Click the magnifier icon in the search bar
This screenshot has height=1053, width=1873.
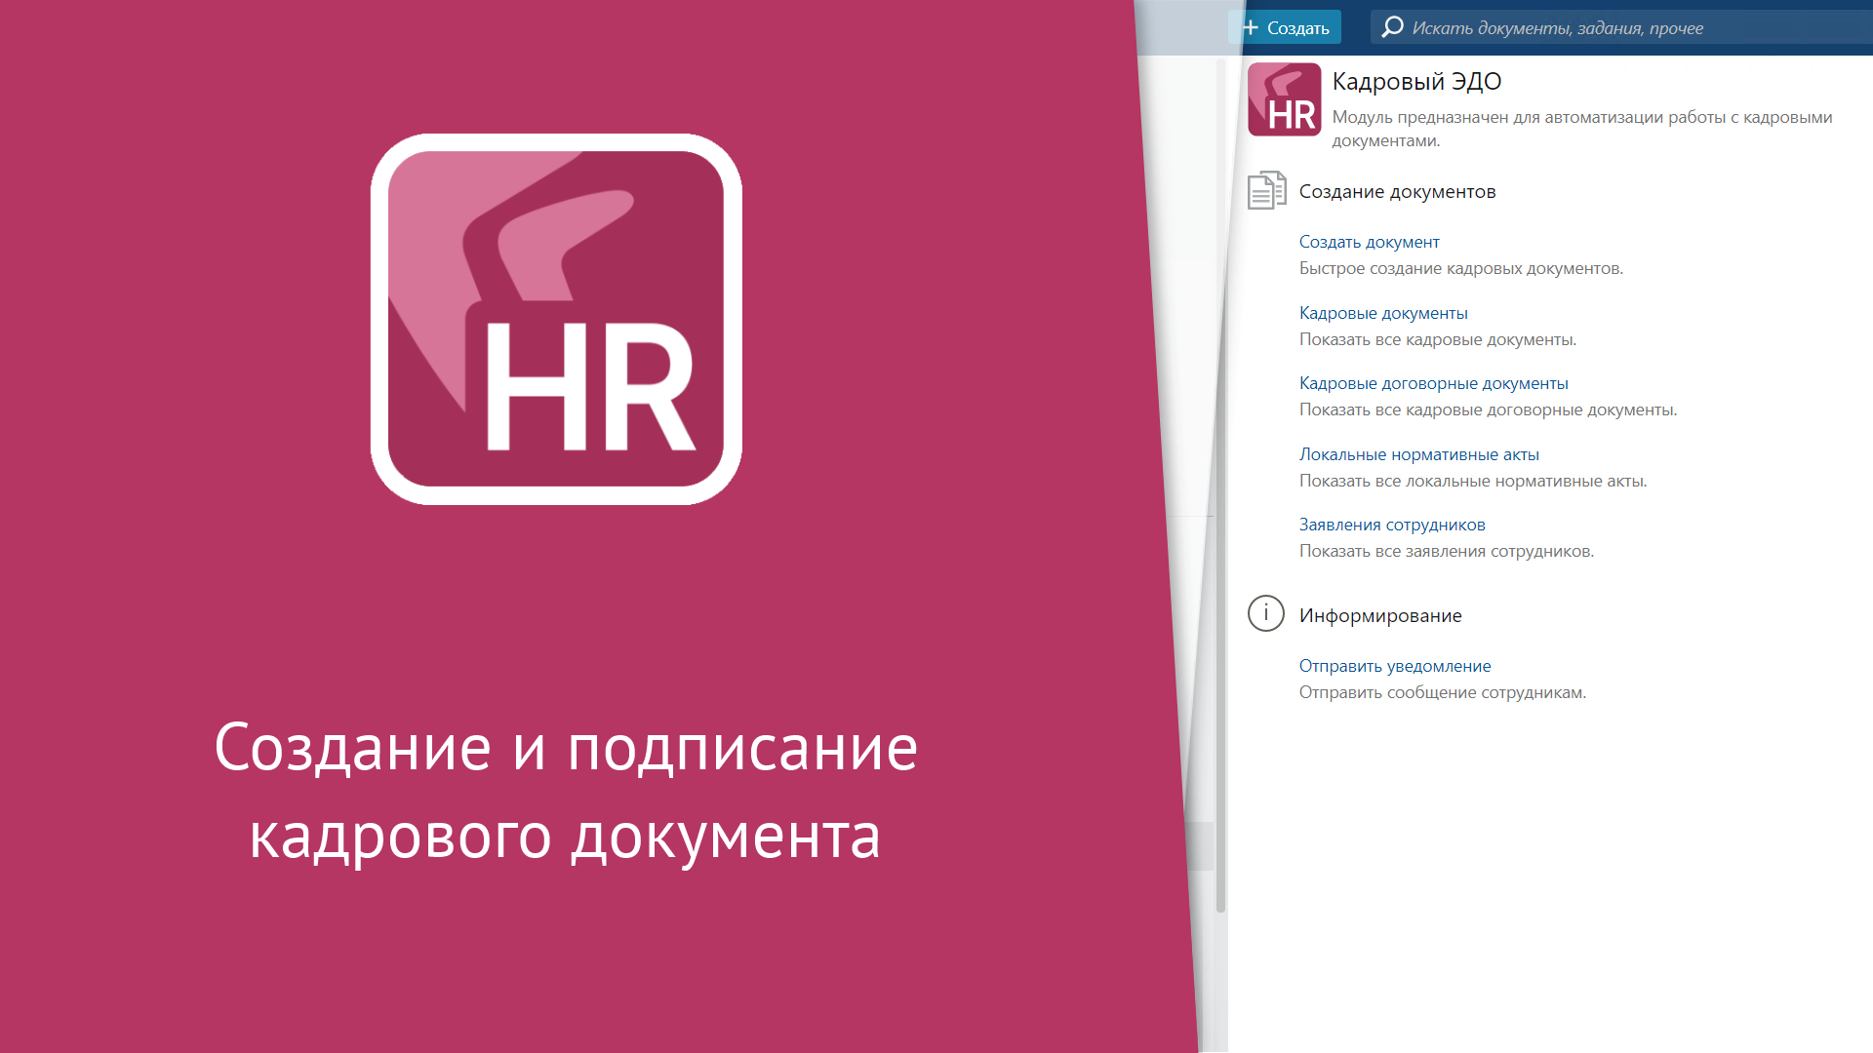point(1392,27)
